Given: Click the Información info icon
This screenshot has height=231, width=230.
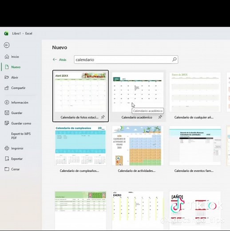Looking at the screenshot, I should tap(7, 102).
